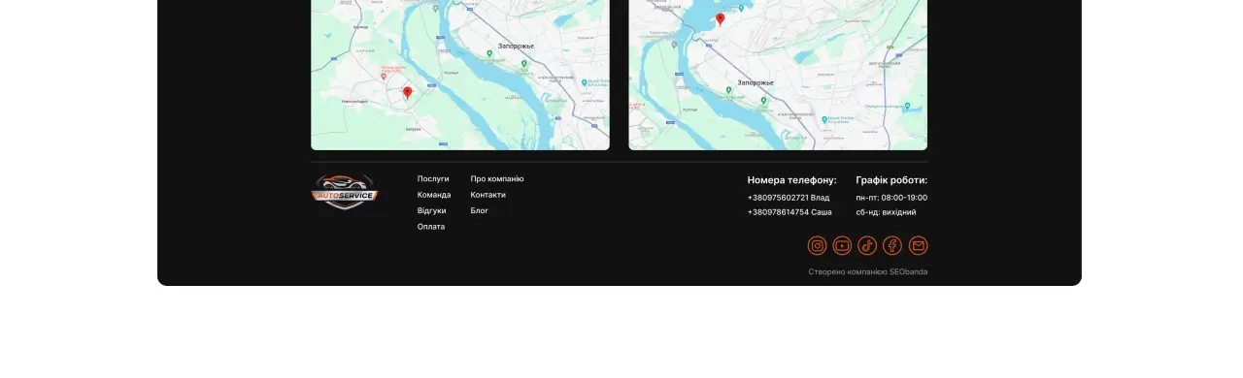Open the Facebook social icon
1243x378 pixels.
tap(892, 246)
